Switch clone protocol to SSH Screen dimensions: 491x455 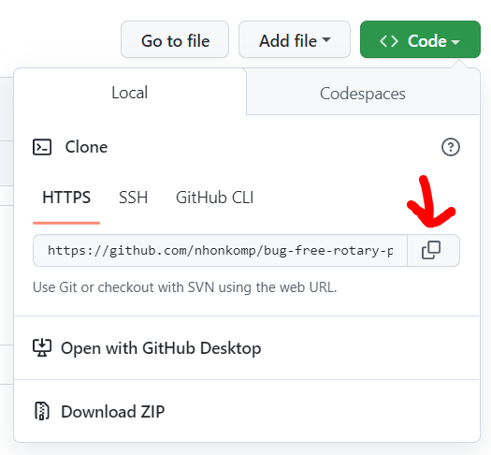click(133, 198)
